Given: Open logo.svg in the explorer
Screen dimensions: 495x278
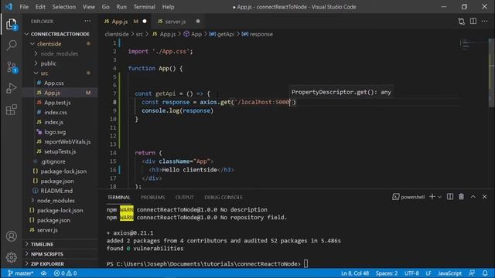Looking at the screenshot, I should coord(55,132).
